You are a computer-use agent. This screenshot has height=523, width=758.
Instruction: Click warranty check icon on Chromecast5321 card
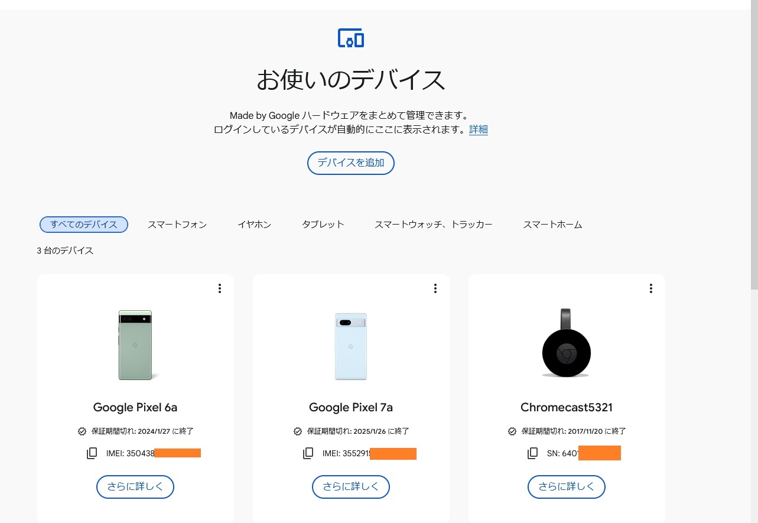[x=512, y=431]
